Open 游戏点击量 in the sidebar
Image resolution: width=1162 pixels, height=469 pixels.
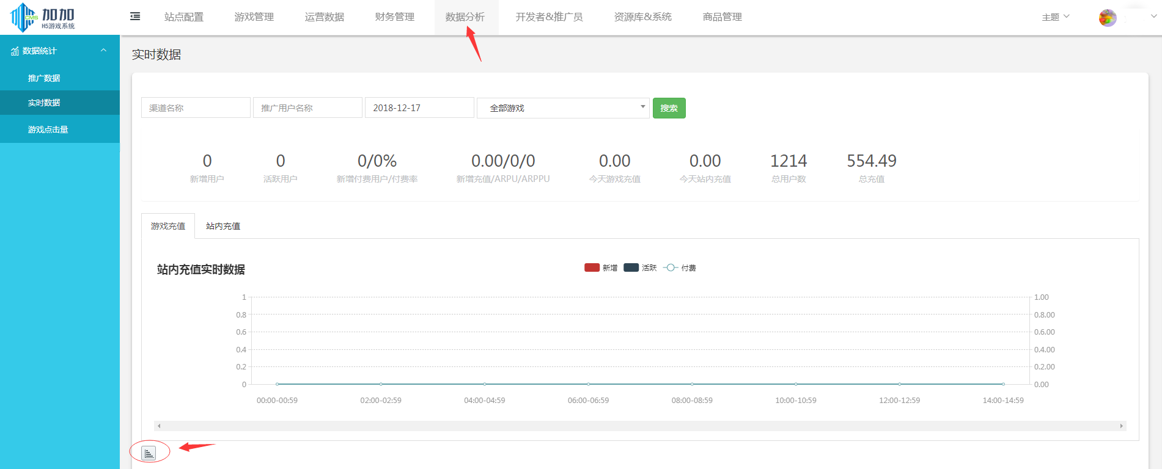pyautogui.click(x=48, y=129)
